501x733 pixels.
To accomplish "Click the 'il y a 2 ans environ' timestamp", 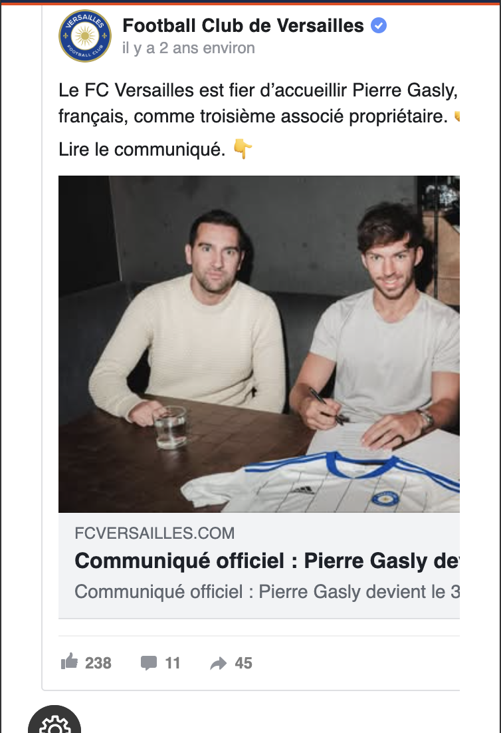I will tap(188, 49).
